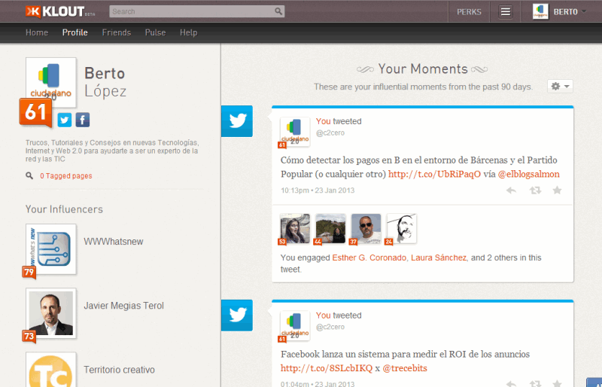Viewport: 602px width, 387px height.
Task: Click the tagged pages magnifier icon
Action: 29,175
